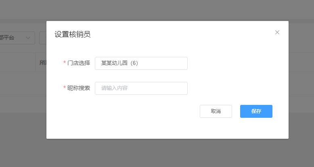Click the 取消 cancel button
The height and width of the screenshot is (167, 314).
pos(216,111)
